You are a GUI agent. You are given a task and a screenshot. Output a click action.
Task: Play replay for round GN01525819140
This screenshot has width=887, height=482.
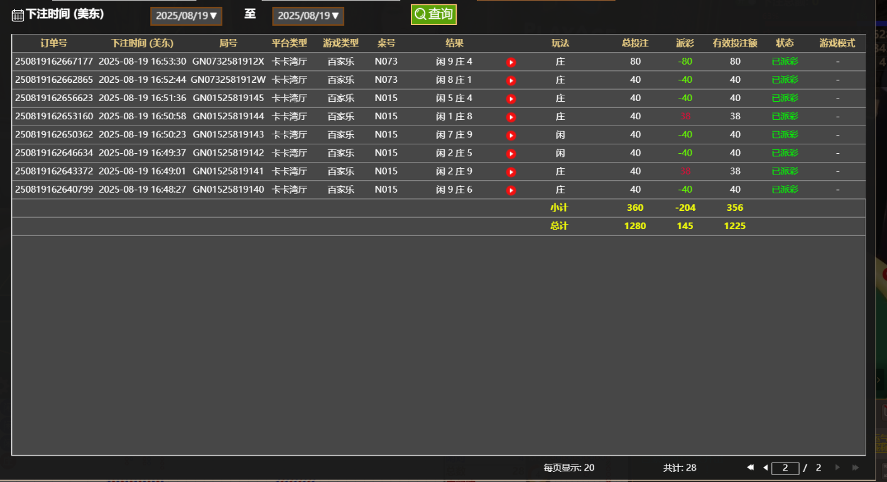[511, 190]
